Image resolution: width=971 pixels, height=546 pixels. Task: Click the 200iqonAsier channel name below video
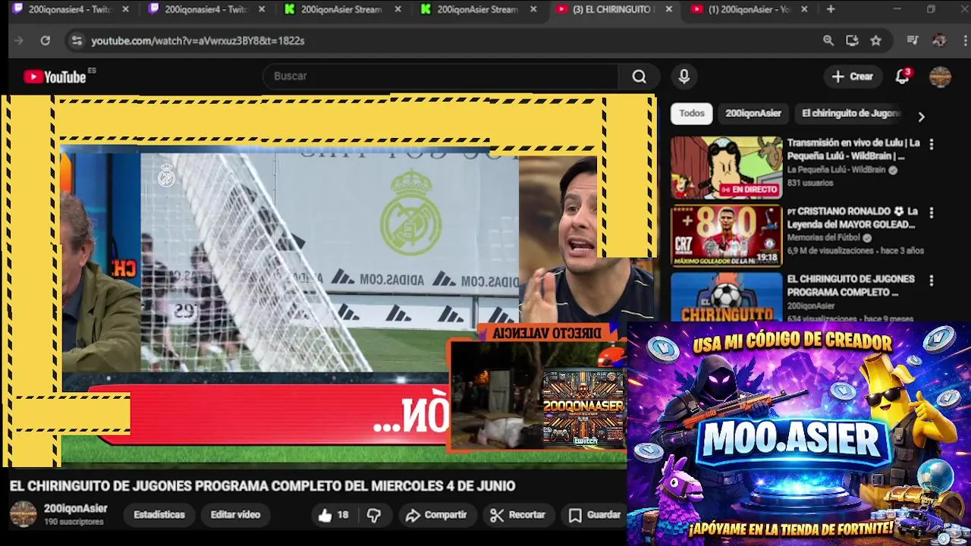click(75, 509)
